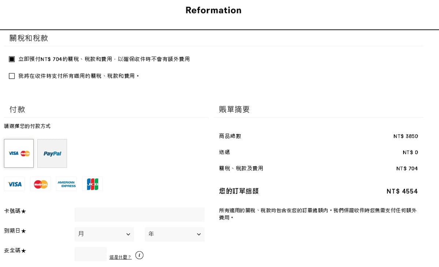Open the expiry year (年) dropdown
Viewport: 439px width, 267px height.
175,234
